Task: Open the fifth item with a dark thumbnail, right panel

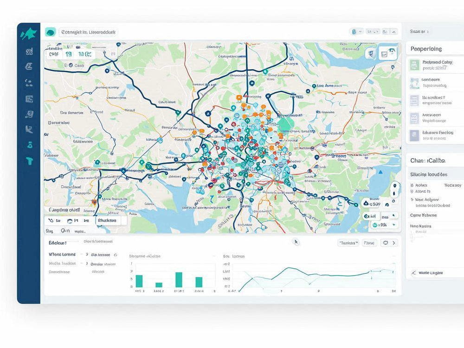Action: point(435,135)
